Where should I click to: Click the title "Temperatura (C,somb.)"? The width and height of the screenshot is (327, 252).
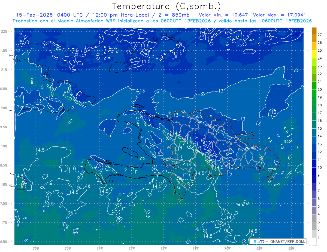tap(166, 6)
